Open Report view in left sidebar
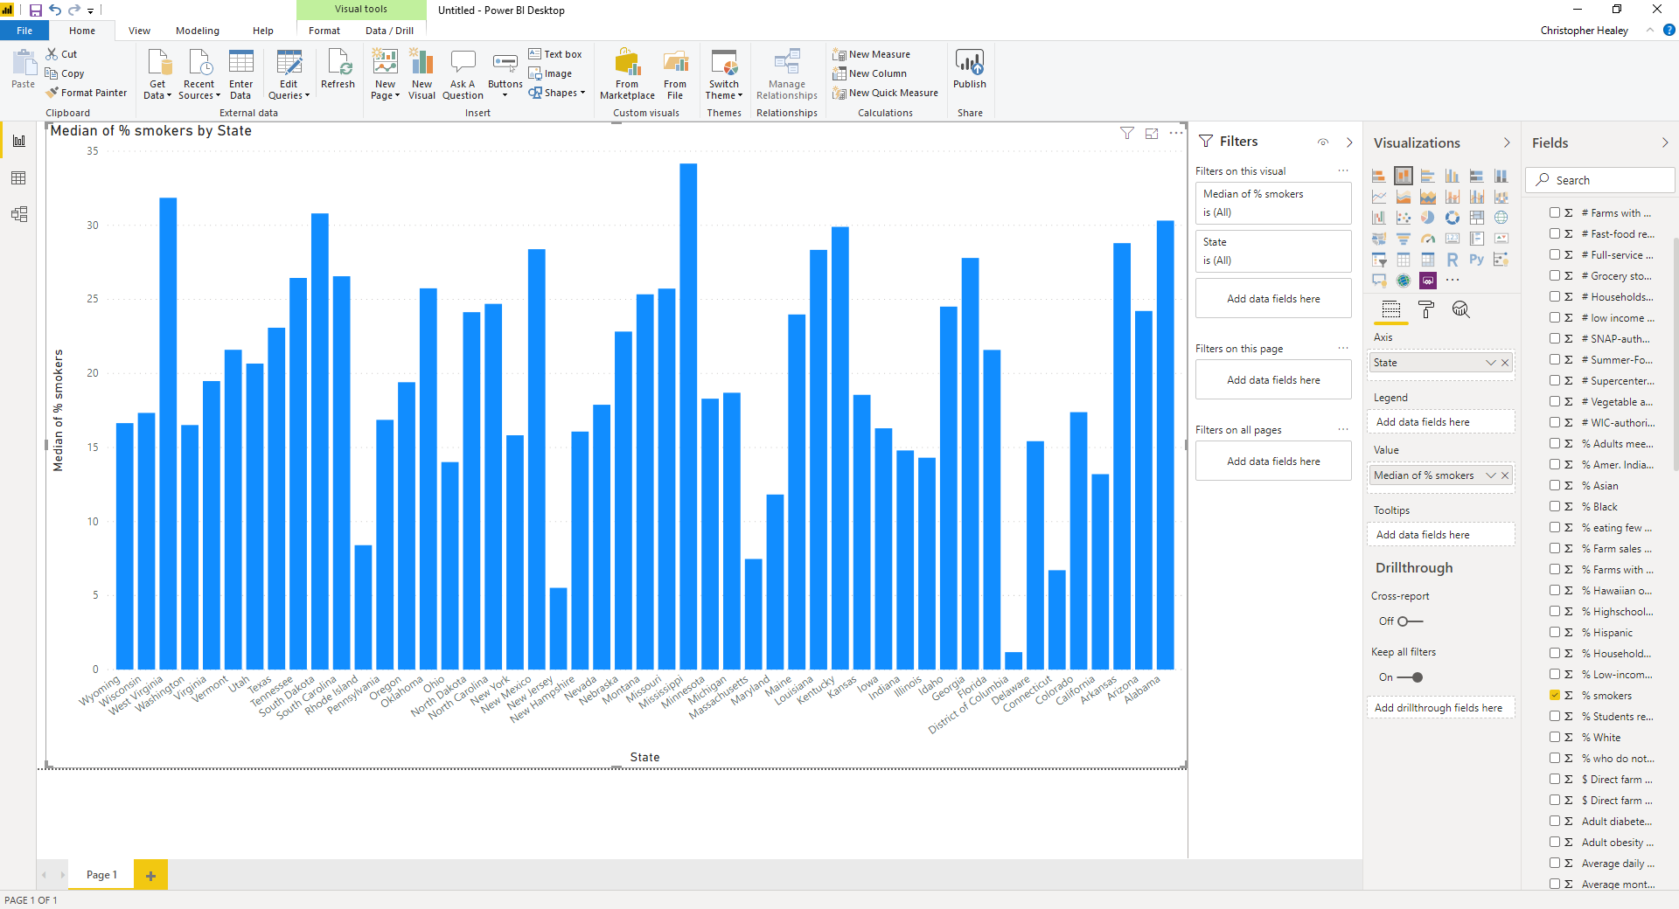Viewport: 1679px width, 909px height. [x=18, y=141]
